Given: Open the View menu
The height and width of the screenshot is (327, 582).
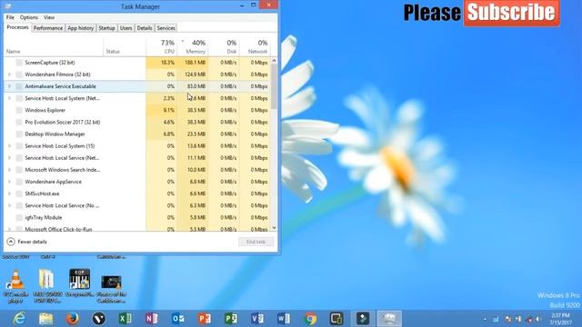Looking at the screenshot, I should pos(49,17).
